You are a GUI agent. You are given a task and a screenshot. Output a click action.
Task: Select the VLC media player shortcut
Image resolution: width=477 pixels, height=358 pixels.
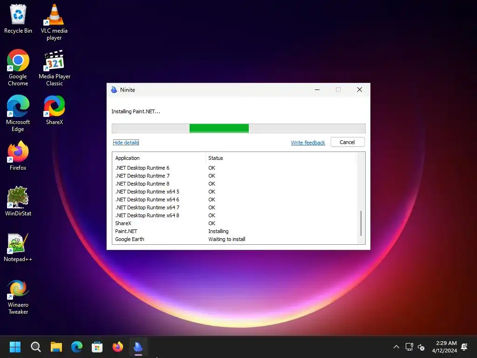pyautogui.click(x=54, y=22)
